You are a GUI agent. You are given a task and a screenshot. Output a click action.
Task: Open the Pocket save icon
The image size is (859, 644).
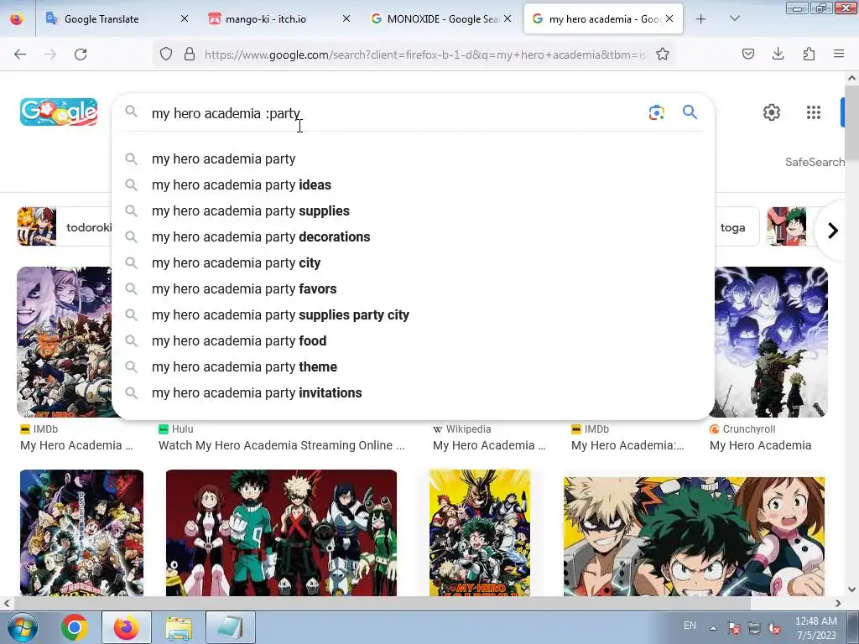coord(747,54)
